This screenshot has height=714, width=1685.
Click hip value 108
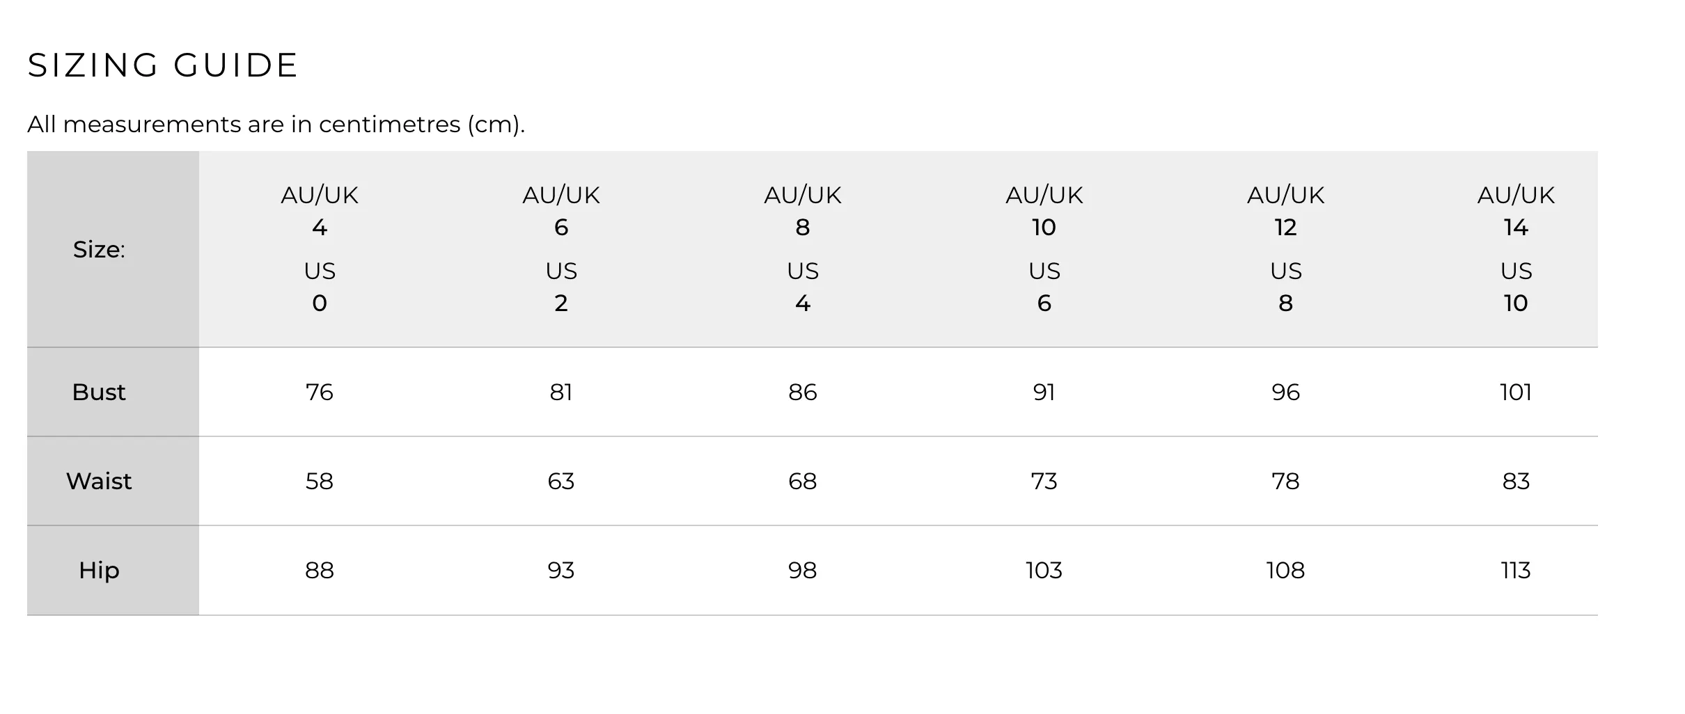[1286, 571]
